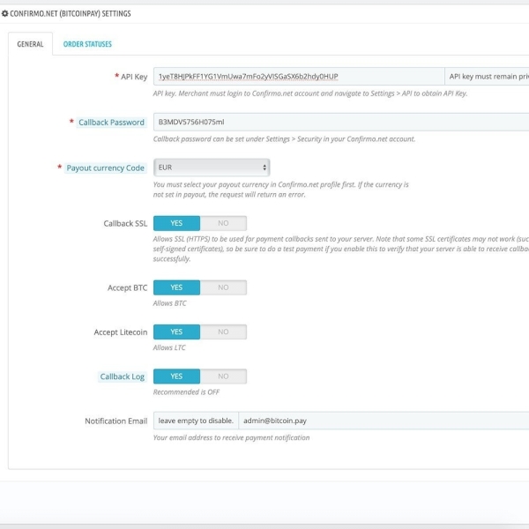Click the 'leave empty to disable.' prefix

point(196,421)
